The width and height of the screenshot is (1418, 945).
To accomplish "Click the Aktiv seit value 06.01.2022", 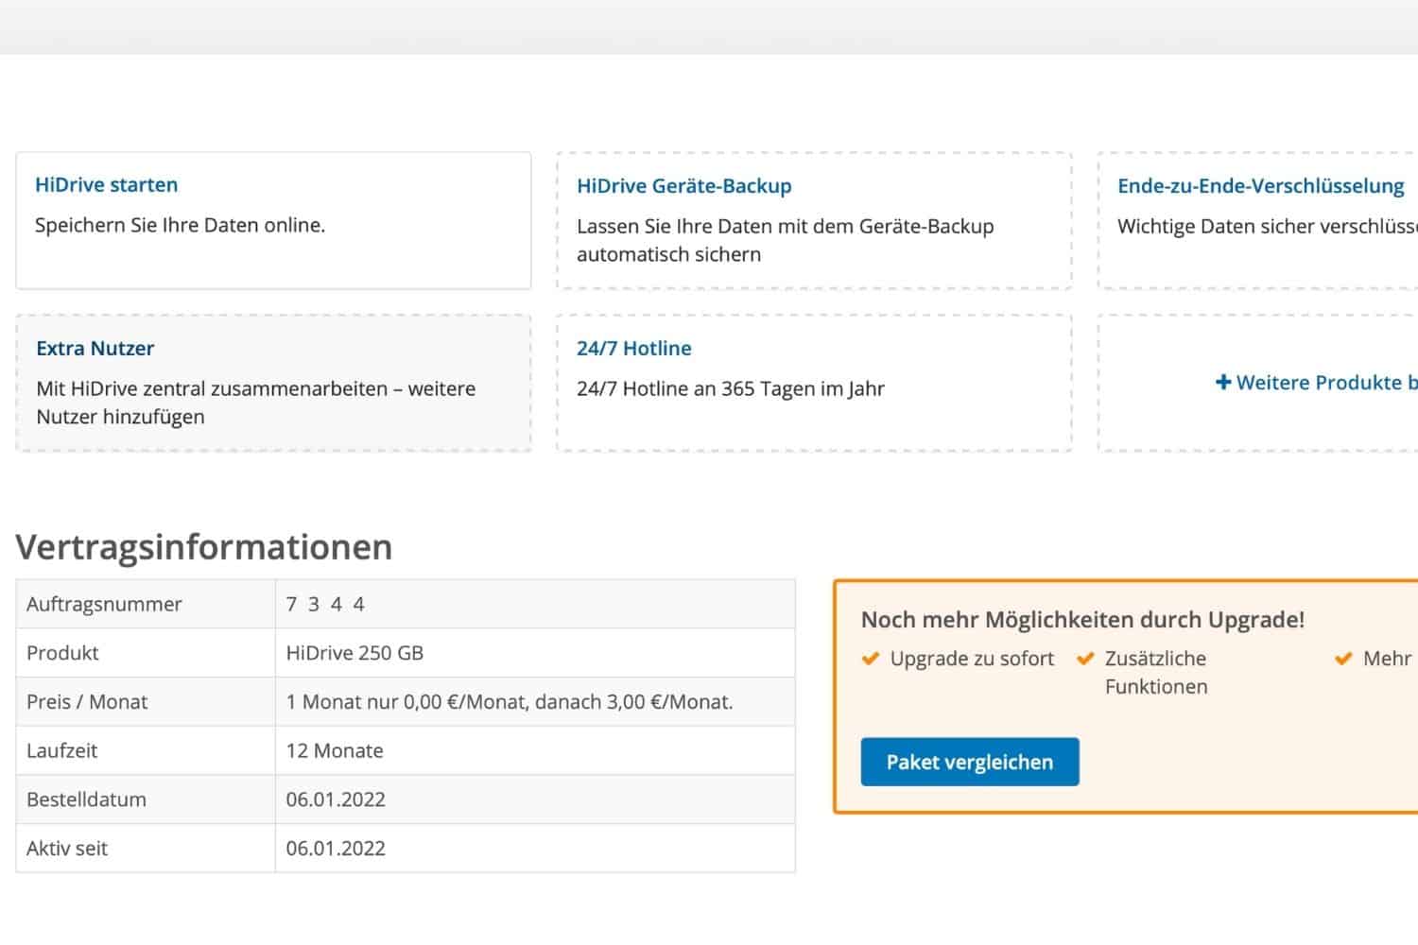I will (336, 849).
